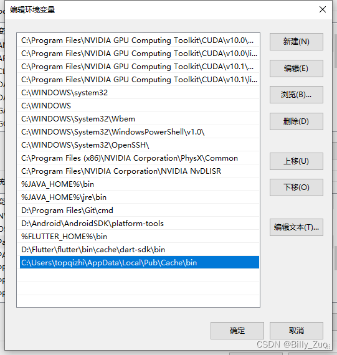Select highlighted Pub\Cache\bin path entry
Viewport: 337px width, 355px height.
click(x=140, y=262)
